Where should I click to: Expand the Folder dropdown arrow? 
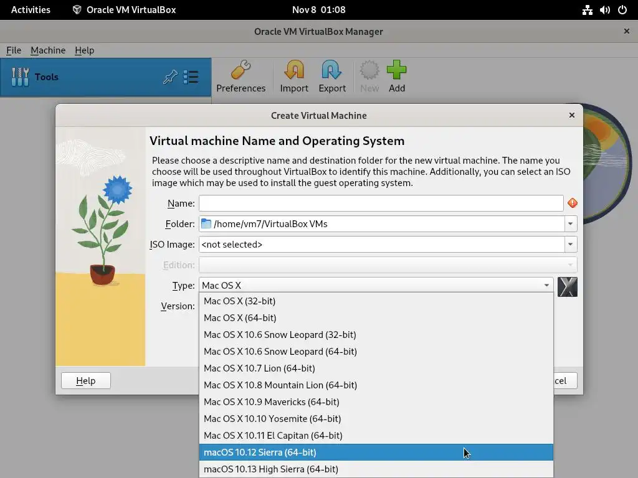571,223
